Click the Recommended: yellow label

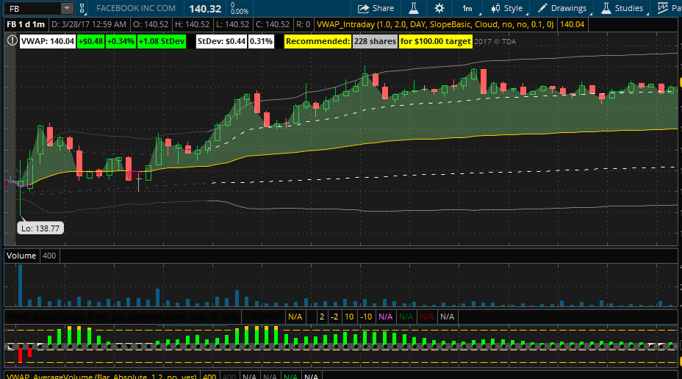click(317, 41)
